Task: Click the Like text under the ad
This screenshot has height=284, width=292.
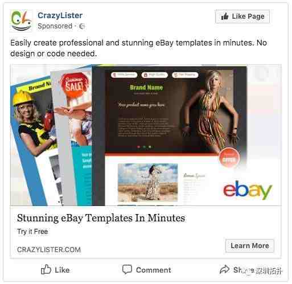Action: click(62, 270)
